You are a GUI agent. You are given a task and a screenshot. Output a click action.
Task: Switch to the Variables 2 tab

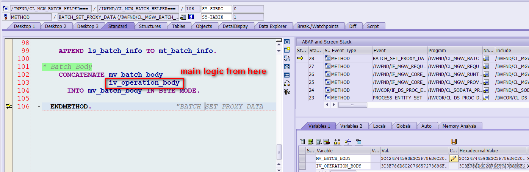pos(351,126)
